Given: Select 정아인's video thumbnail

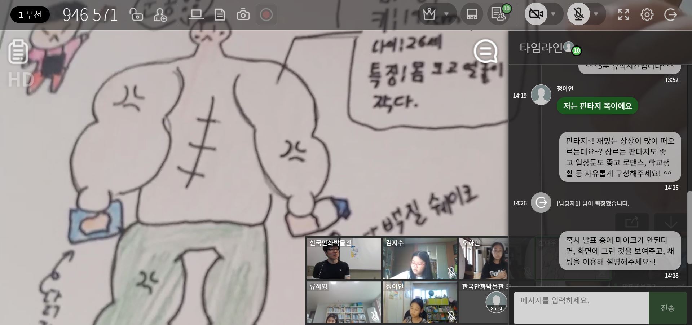Looking at the screenshot, I should point(420,302).
